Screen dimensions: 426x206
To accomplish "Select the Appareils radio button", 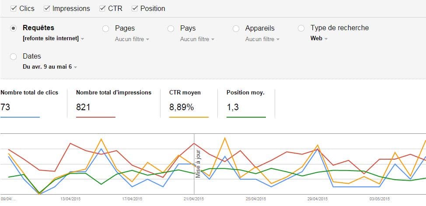I will tap(236, 28).
